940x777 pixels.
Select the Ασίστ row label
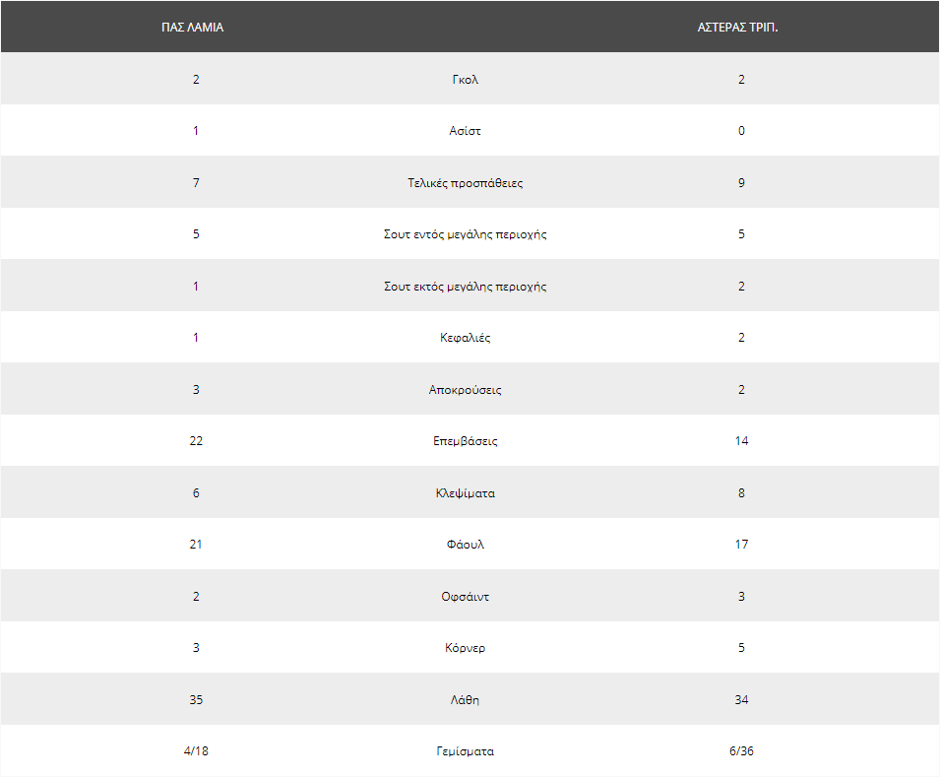466,131
